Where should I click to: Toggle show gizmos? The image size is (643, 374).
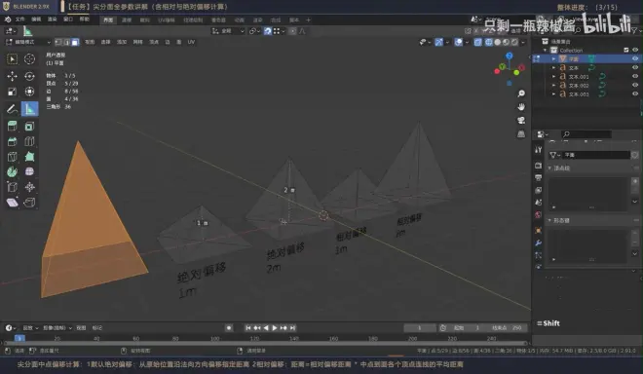(438, 42)
